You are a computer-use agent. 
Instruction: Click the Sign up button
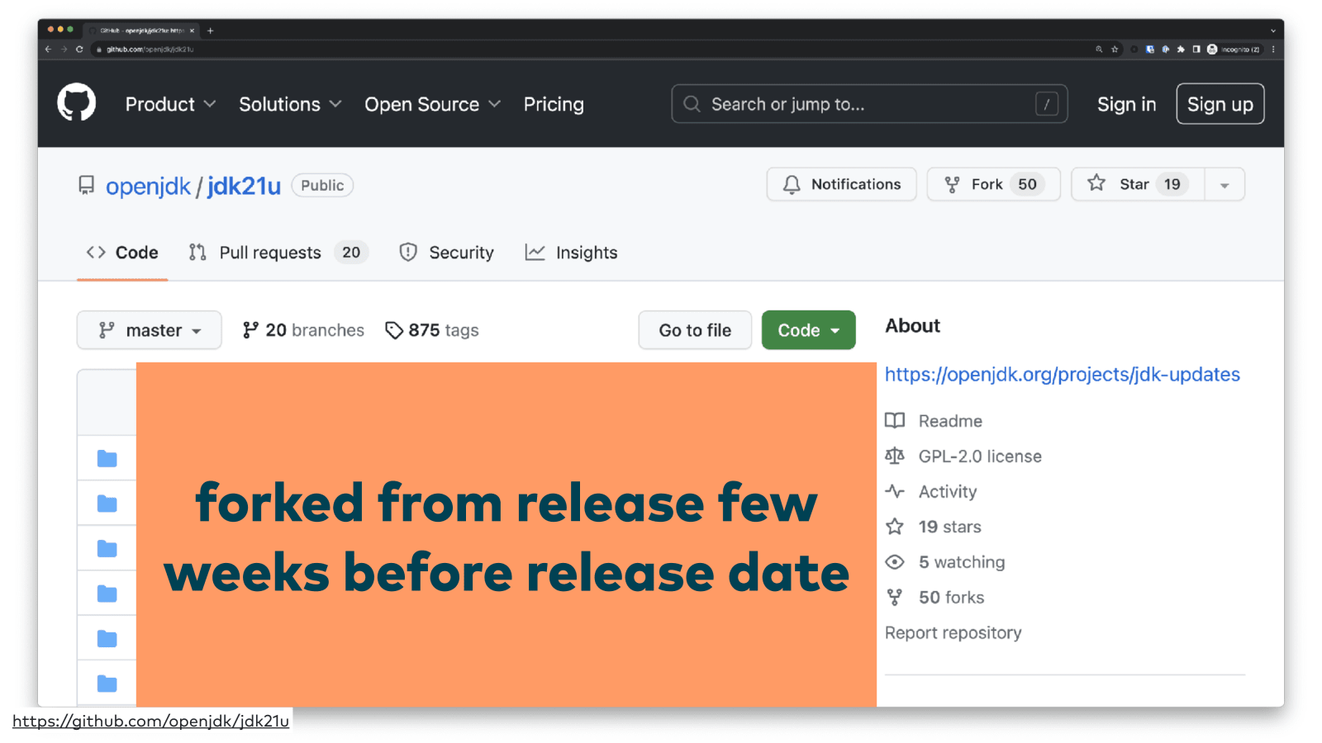point(1220,104)
